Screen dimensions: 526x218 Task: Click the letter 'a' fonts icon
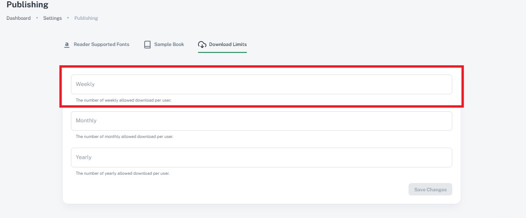point(67,45)
